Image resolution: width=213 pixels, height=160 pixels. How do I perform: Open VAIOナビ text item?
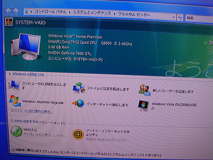pyautogui.click(x=30, y=130)
